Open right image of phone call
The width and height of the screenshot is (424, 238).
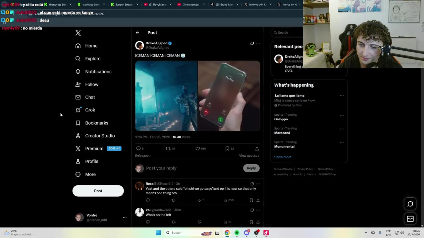click(x=229, y=96)
